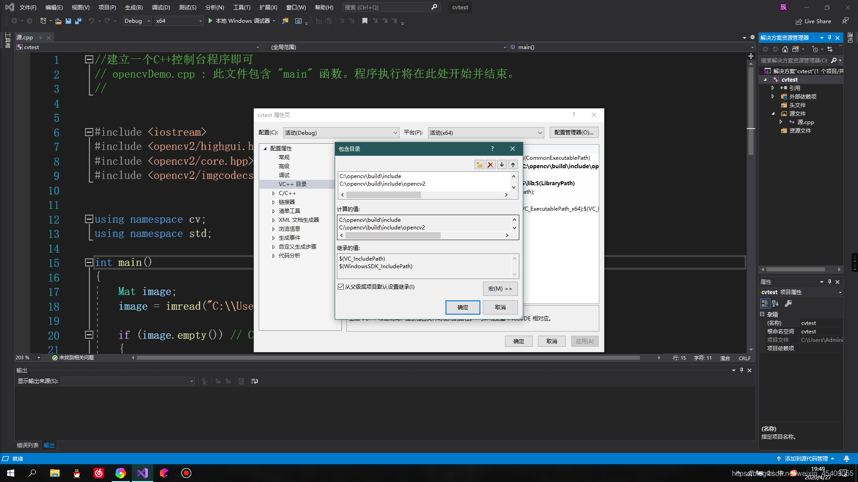Screen dimensions: 858x482
Task: Click the Categorized view icon in Properties panel
Action: tap(765, 303)
